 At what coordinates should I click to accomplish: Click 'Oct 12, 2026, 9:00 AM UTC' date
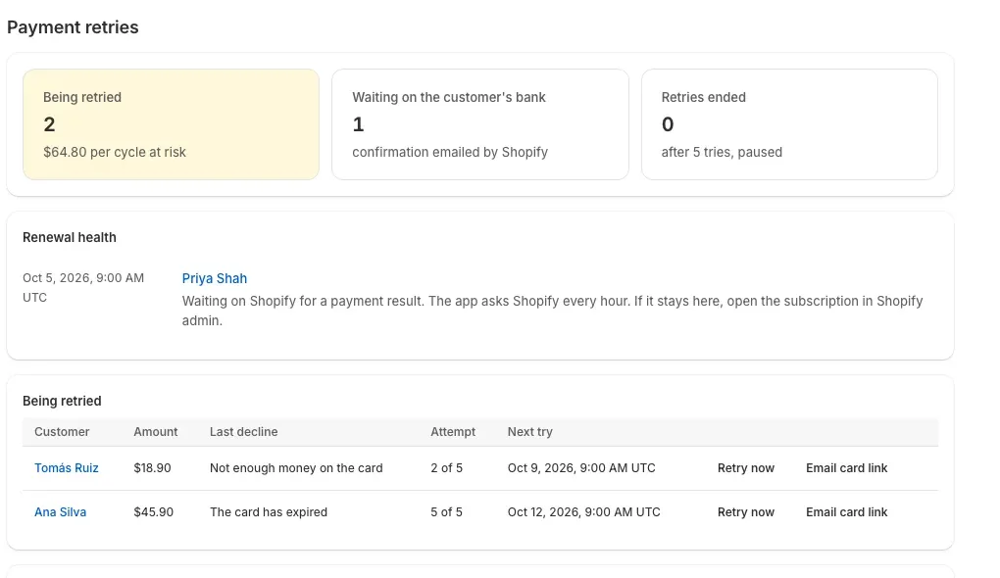tap(584, 511)
